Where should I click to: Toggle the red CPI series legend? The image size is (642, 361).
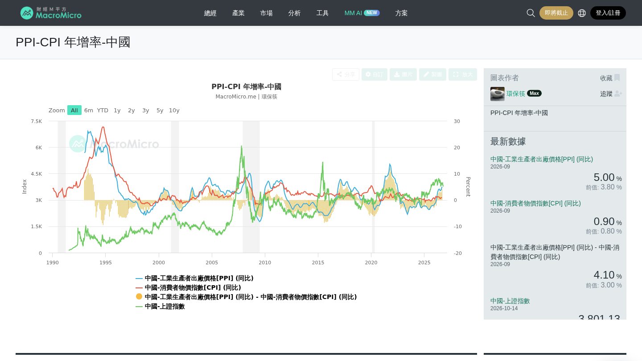188,287
